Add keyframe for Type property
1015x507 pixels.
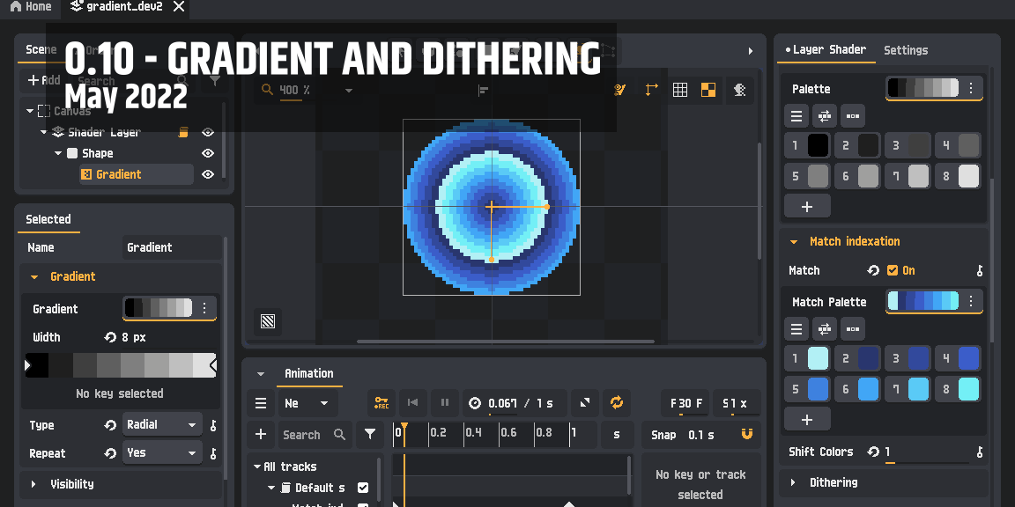point(213,425)
